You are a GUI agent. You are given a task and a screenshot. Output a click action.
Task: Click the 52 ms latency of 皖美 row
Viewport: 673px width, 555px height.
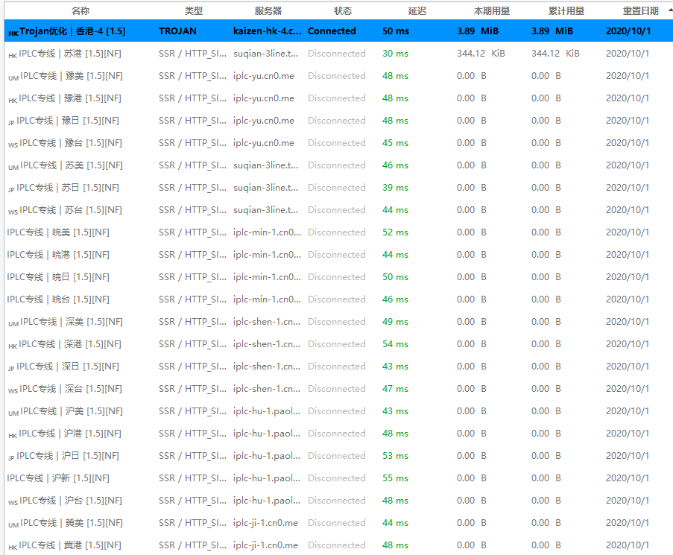point(395,232)
